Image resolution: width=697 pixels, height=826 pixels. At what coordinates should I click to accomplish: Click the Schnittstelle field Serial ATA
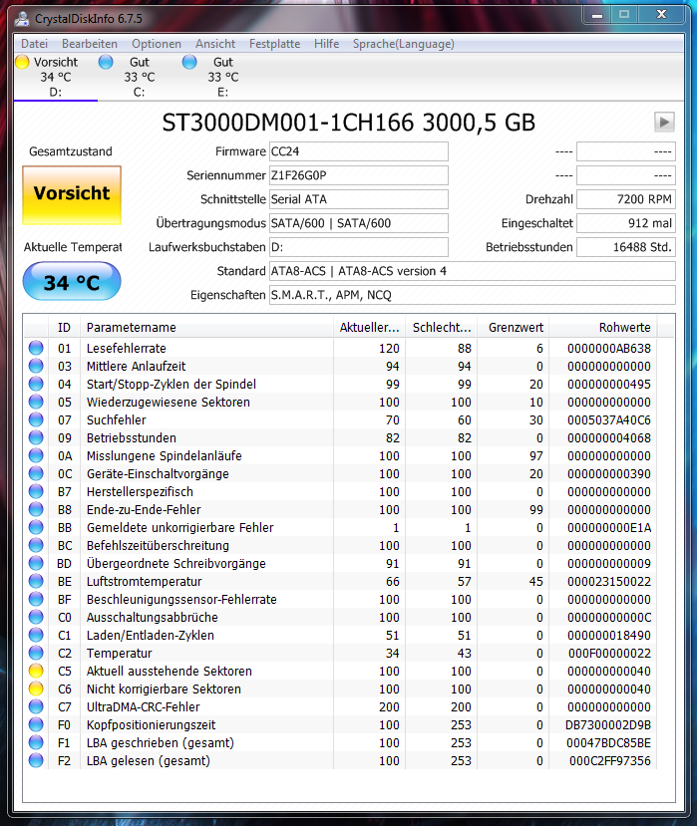(359, 199)
